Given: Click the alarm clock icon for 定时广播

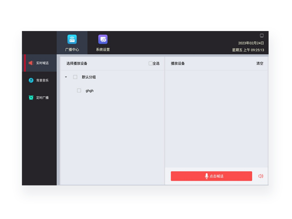Looking at the screenshot, I should pyautogui.click(x=31, y=97).
